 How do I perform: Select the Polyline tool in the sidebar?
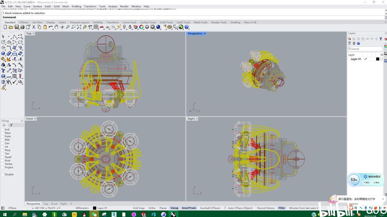(15, 36)
